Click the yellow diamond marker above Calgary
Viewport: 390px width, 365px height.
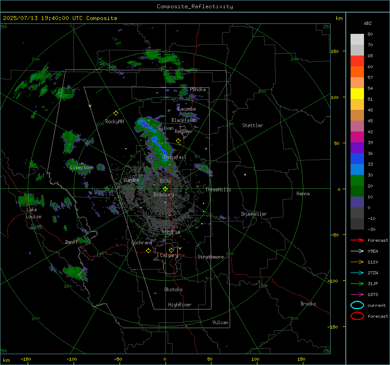(171, 250)
